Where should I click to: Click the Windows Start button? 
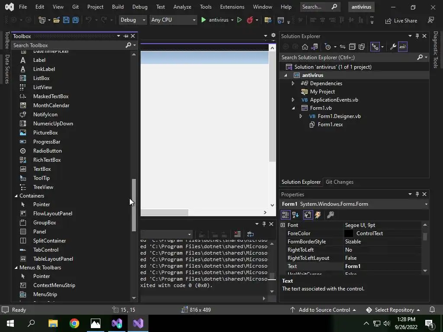(x=10, y=323)
